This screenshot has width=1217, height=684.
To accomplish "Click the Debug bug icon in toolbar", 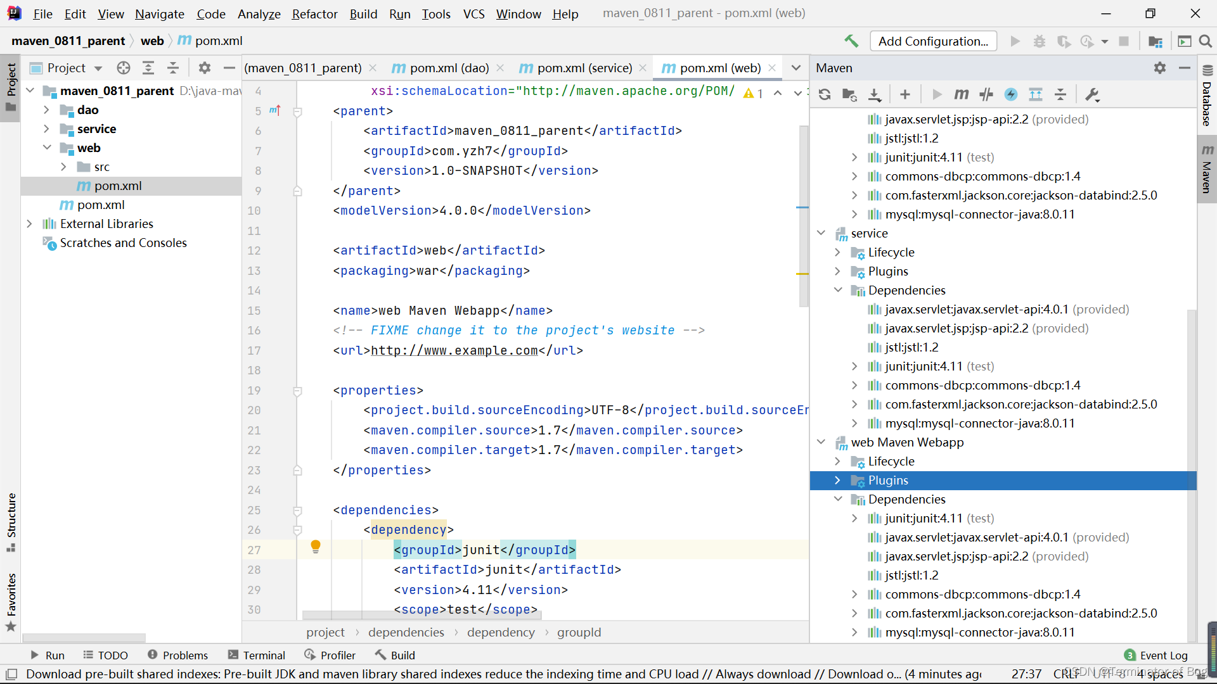I will (1040, 41).
